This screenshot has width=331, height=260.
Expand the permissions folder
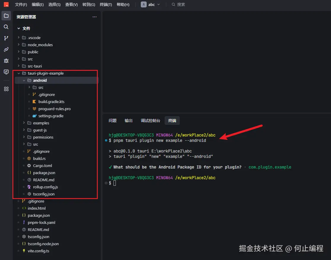pos(24,137)
